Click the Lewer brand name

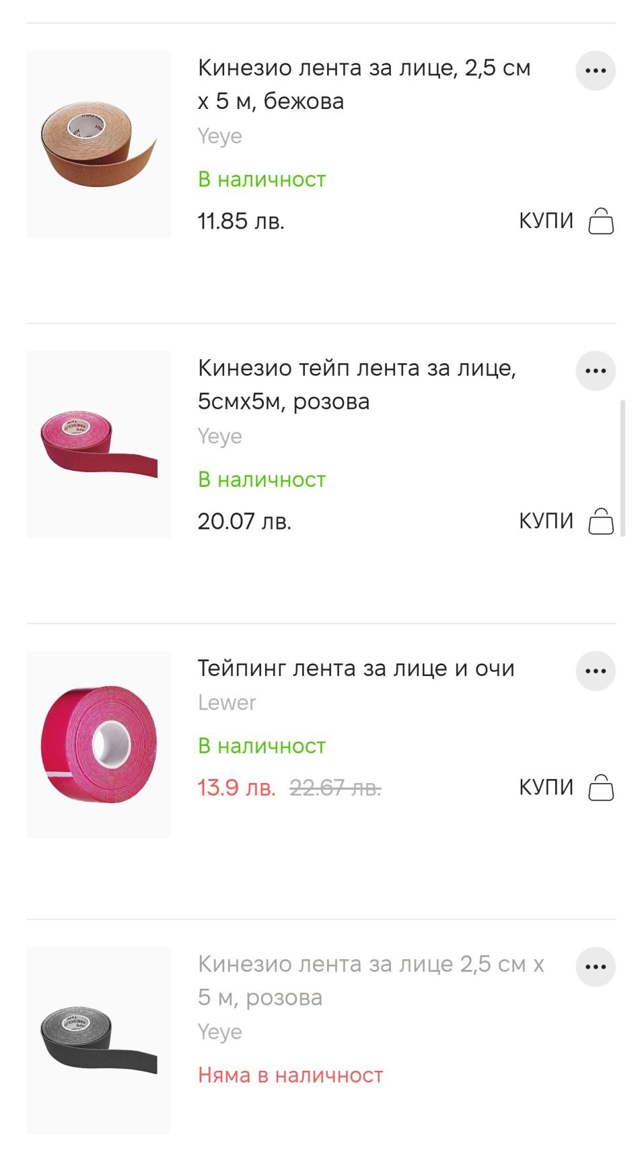point(227,703)
